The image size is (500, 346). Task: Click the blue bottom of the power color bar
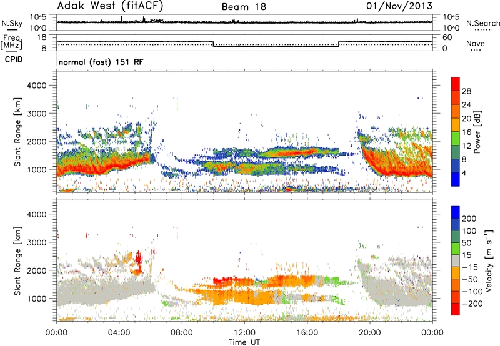click(456, 179)
